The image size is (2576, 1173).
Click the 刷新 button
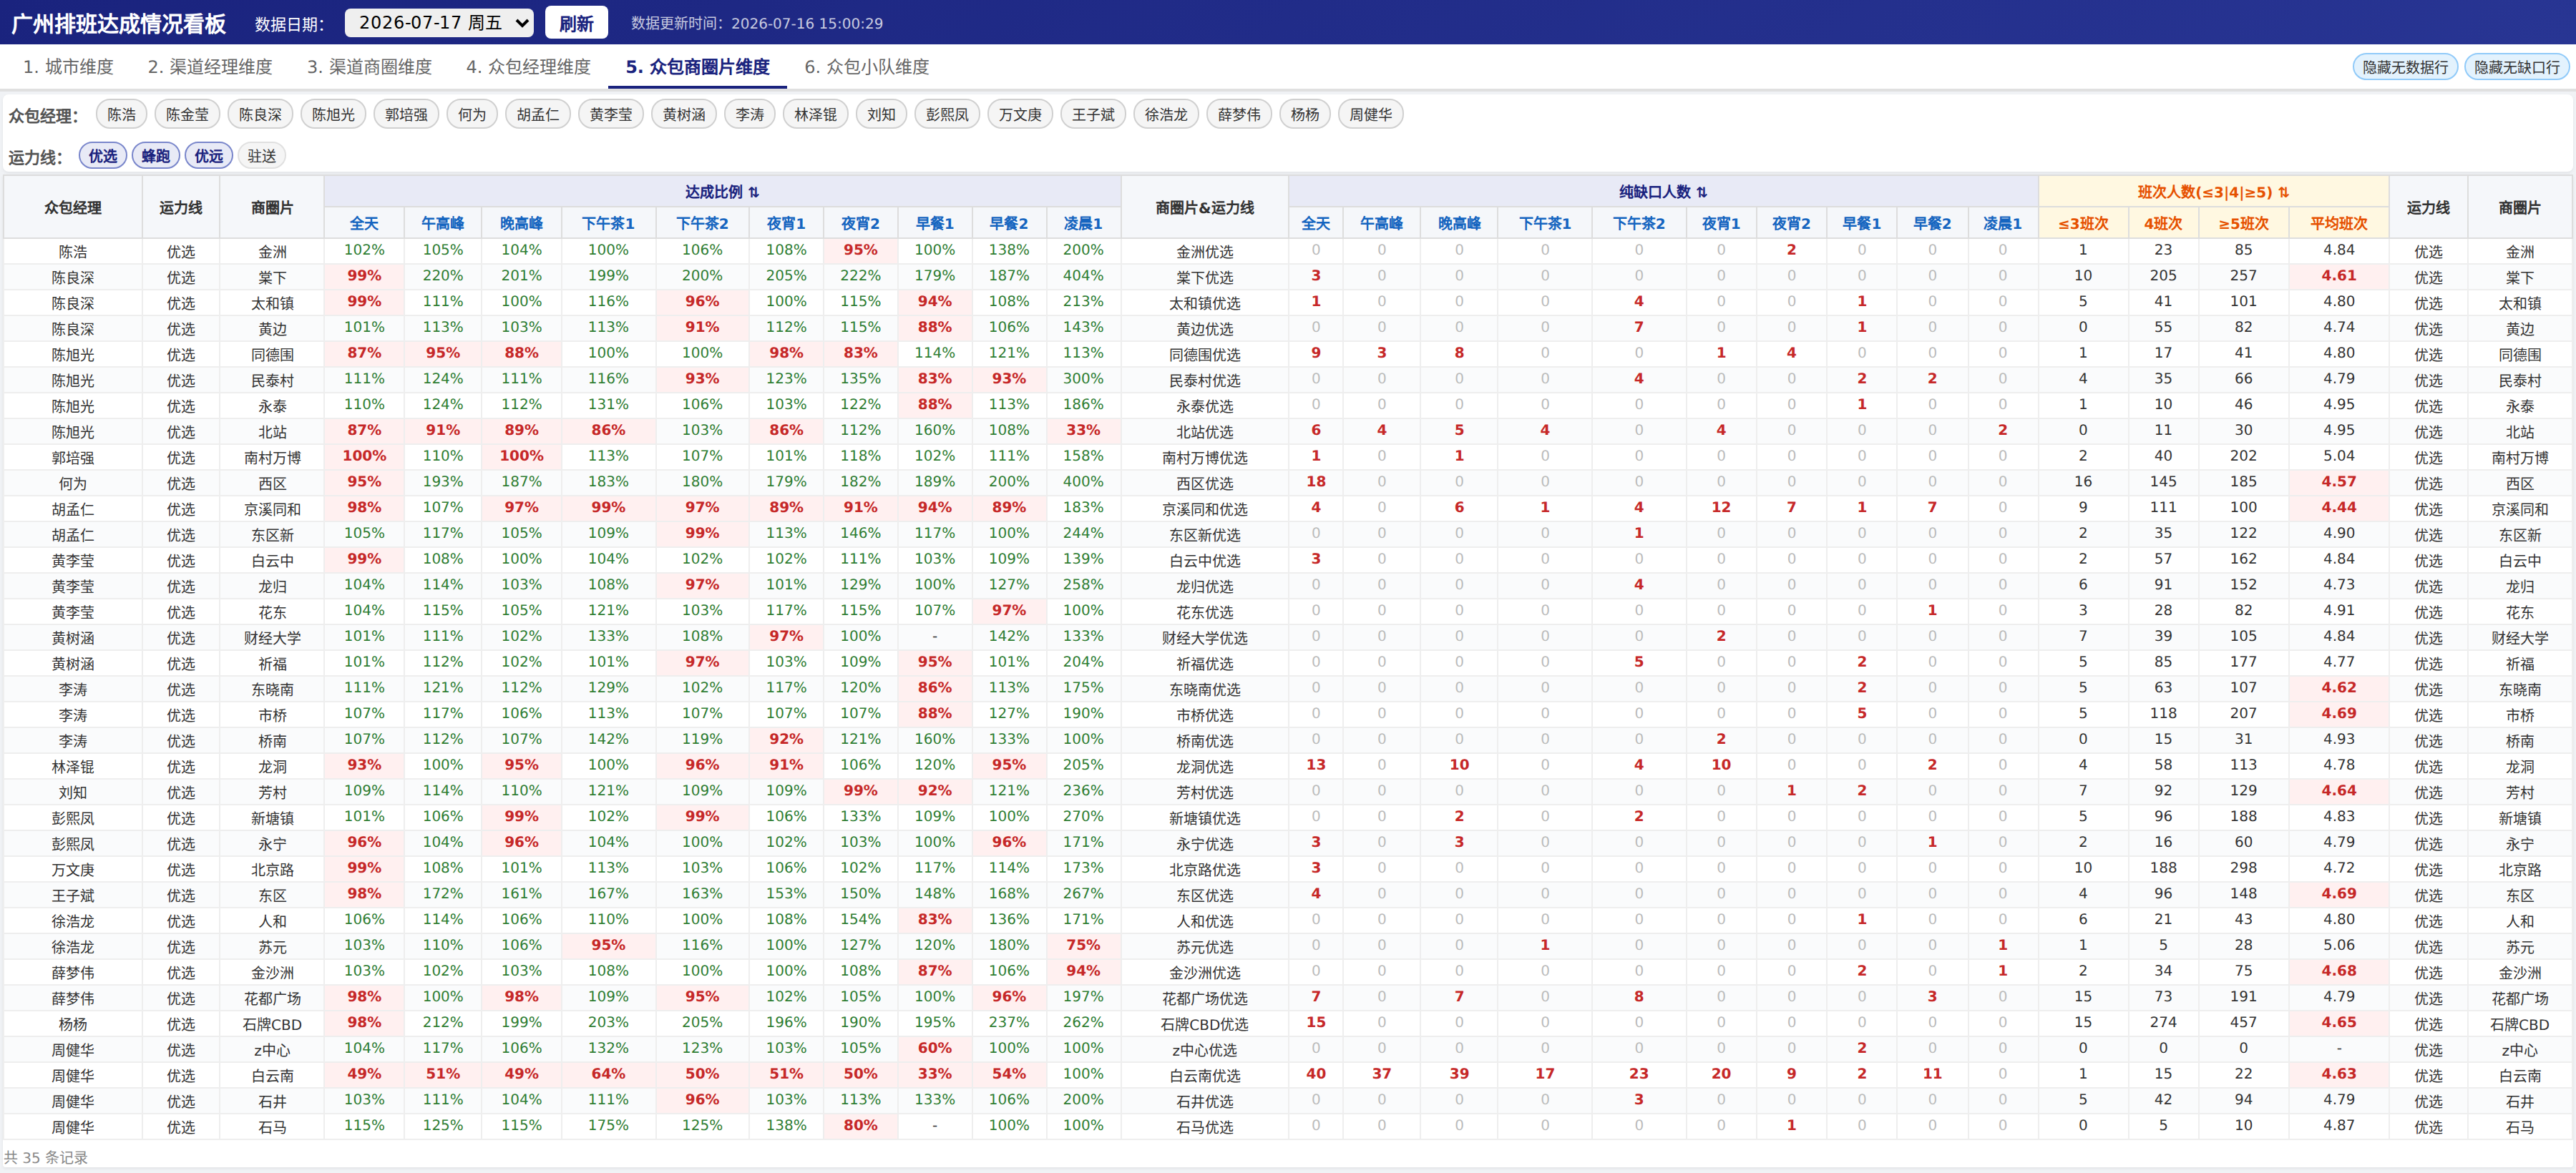click(576, 23)
